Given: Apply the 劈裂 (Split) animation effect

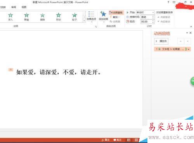Looking at the screenshot, I should tap(26, 17).
